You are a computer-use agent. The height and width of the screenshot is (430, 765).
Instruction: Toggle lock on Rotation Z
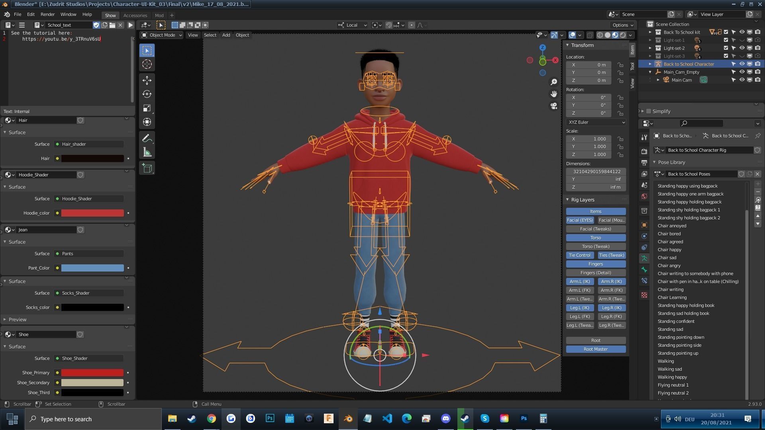click(x=620, y=113)
